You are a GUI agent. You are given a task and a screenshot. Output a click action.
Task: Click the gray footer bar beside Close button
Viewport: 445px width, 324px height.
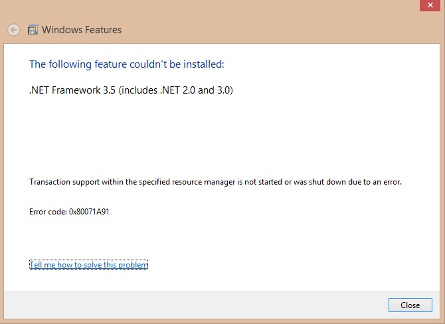[196, 305]
